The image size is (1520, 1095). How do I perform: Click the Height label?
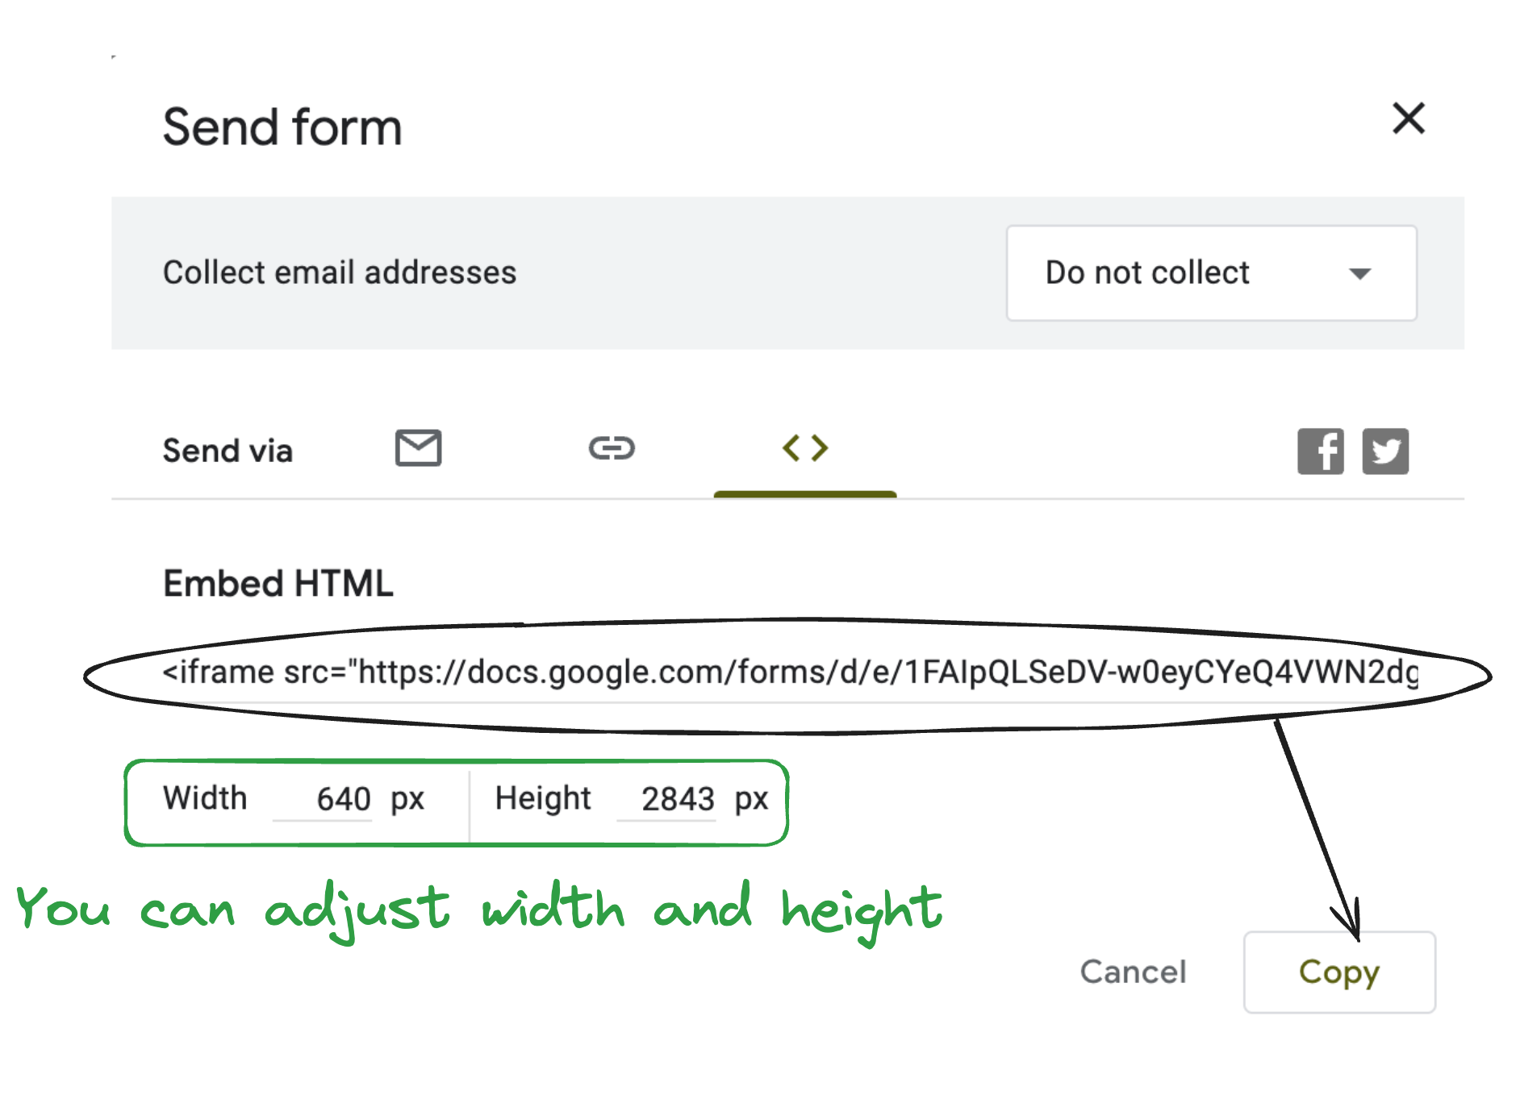[543, 799]
